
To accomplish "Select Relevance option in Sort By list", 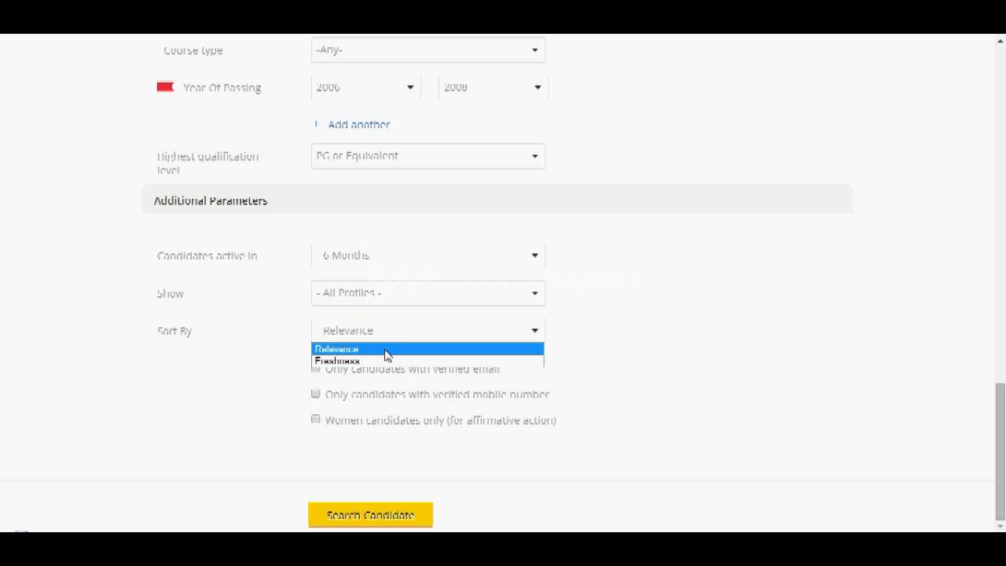I will point(428,349).
